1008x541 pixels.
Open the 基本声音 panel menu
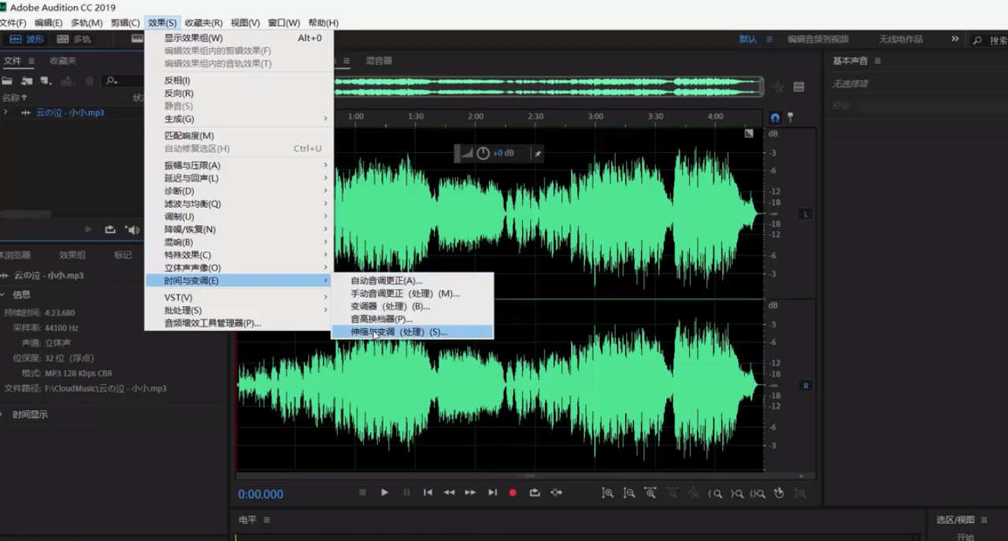pyautogui.click(x=877, y=61)
